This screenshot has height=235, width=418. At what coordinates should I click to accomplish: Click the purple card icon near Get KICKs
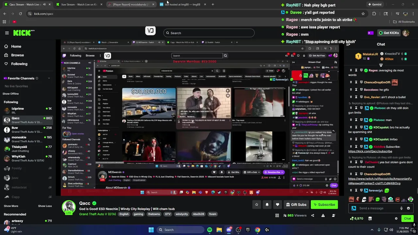point(370,33)
